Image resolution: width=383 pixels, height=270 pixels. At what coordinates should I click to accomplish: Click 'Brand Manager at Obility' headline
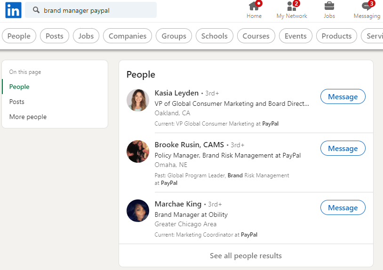(x=191, y=214)
